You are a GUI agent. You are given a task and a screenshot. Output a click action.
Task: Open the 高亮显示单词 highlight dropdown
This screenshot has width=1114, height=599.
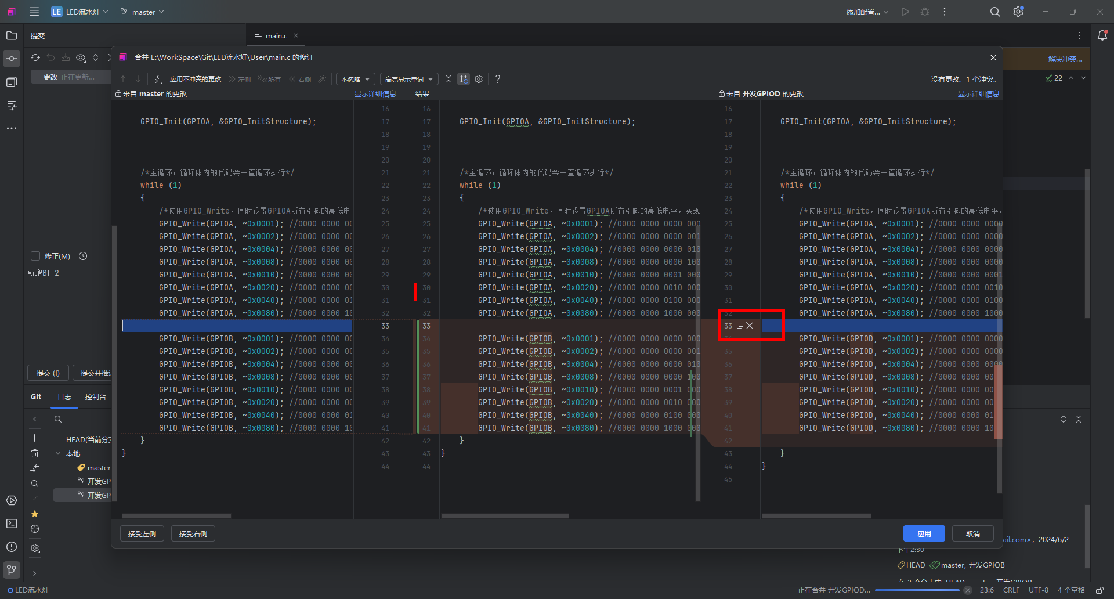(x=409, y=79)
